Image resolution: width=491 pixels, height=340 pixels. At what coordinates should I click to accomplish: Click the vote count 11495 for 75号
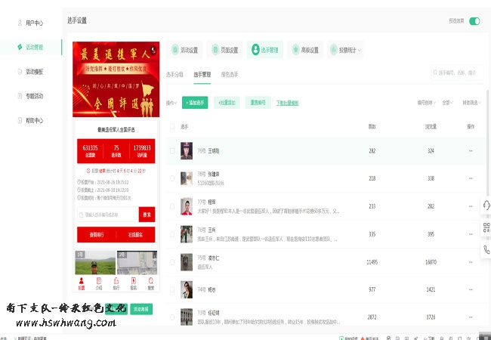pyautogui.click(x=372, y=262)
